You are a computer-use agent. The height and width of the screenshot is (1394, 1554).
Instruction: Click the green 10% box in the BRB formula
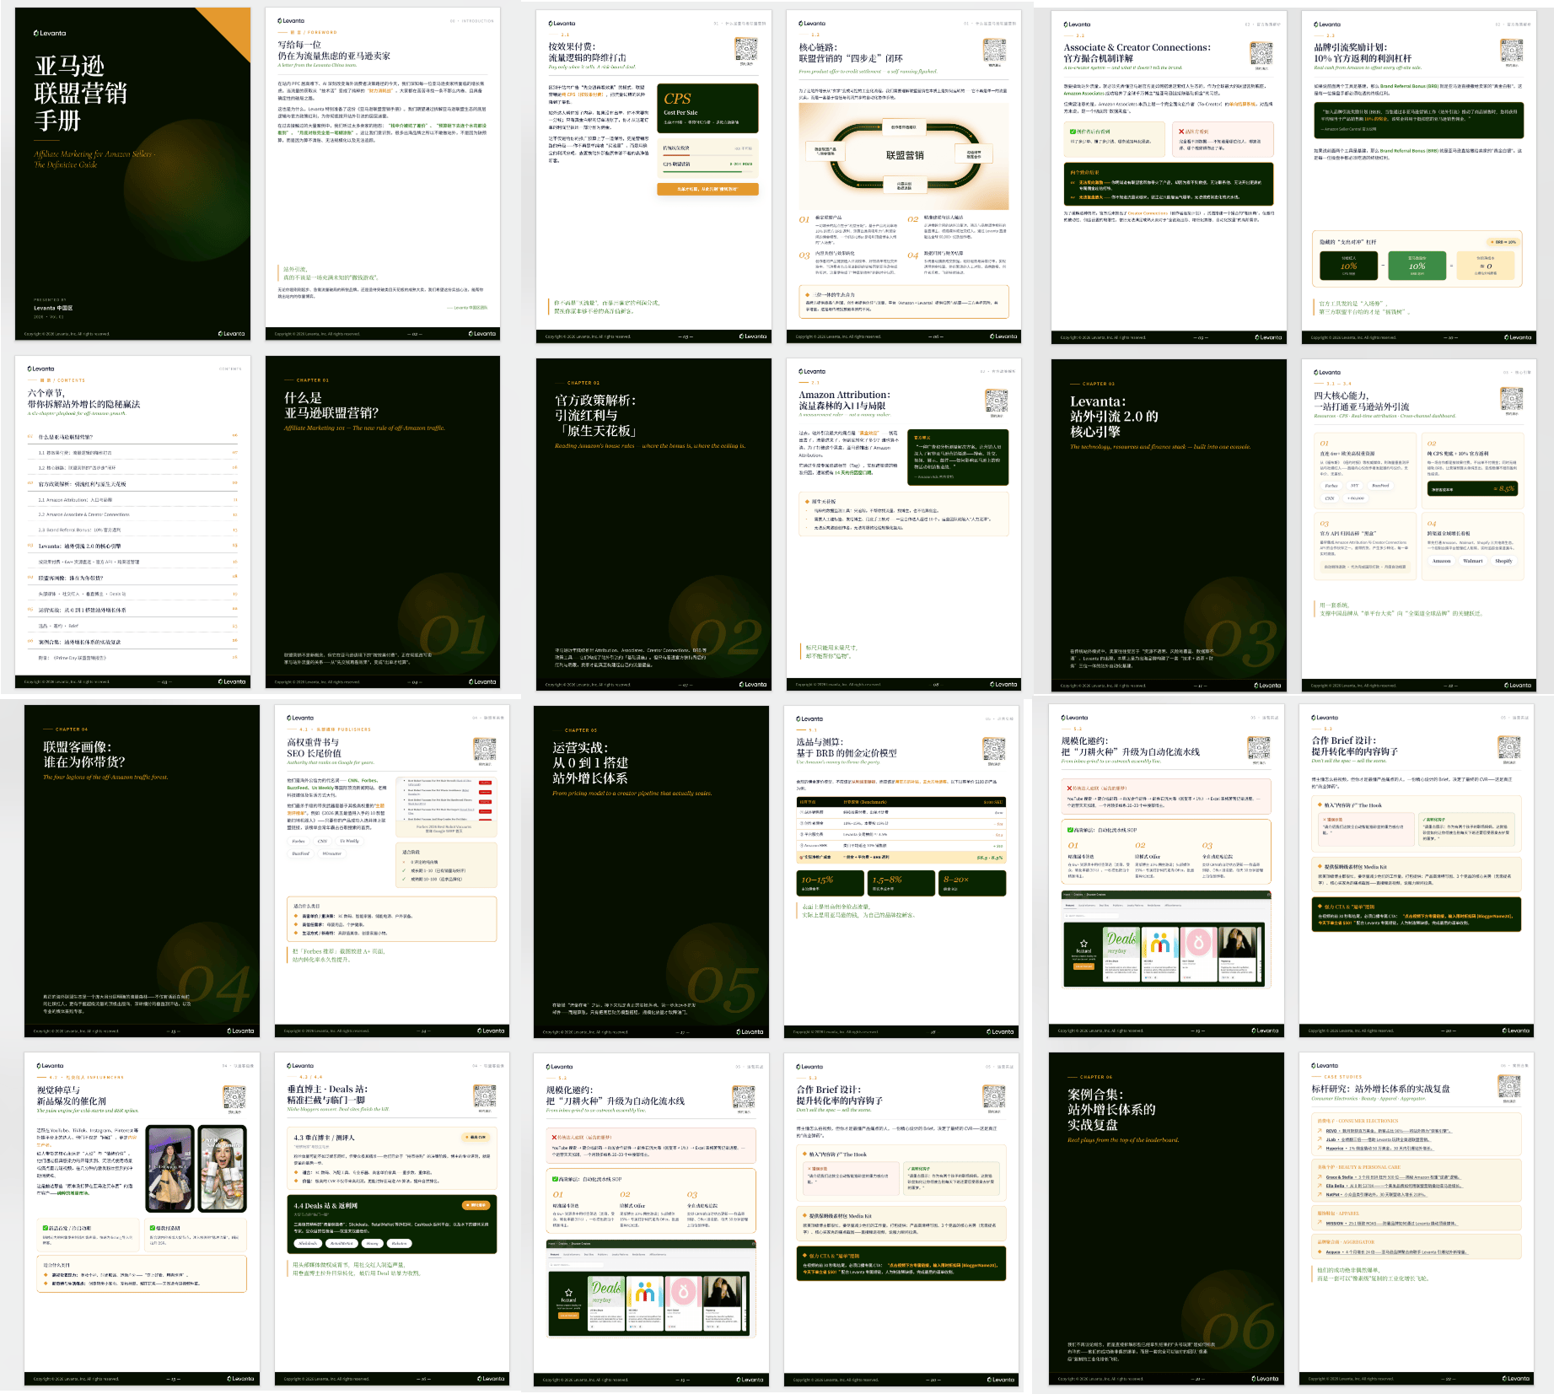(x=1417, y=266)
